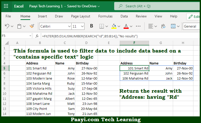
Task: Expand the alignment dropdown arrow
Action: coord(156,27)
